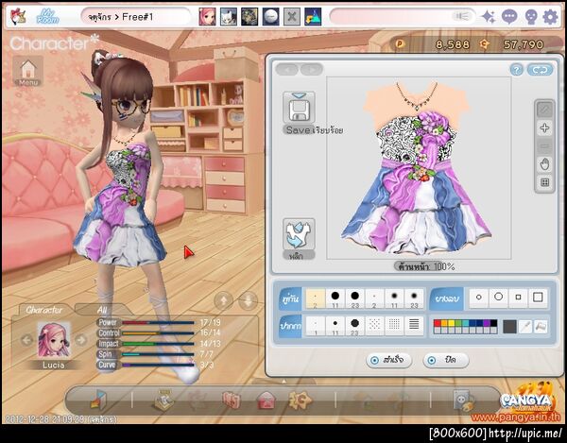This screenshot has width=567, height=443.
Task: Select pen size 23
Action: pyautogui.click(x=354, y=326)
